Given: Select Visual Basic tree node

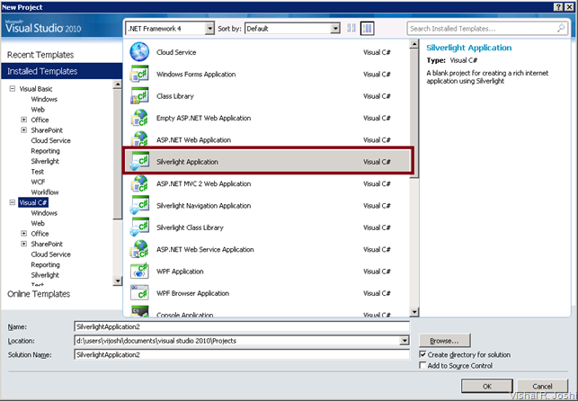Looking at the screenshot, I should click(36, 88).
